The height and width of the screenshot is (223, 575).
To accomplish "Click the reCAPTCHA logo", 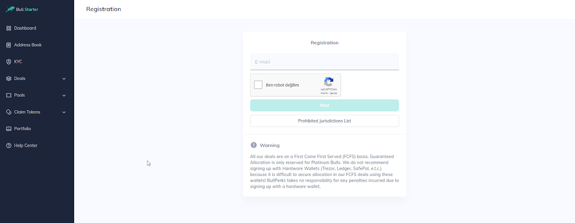I will [x=329, y=82].
